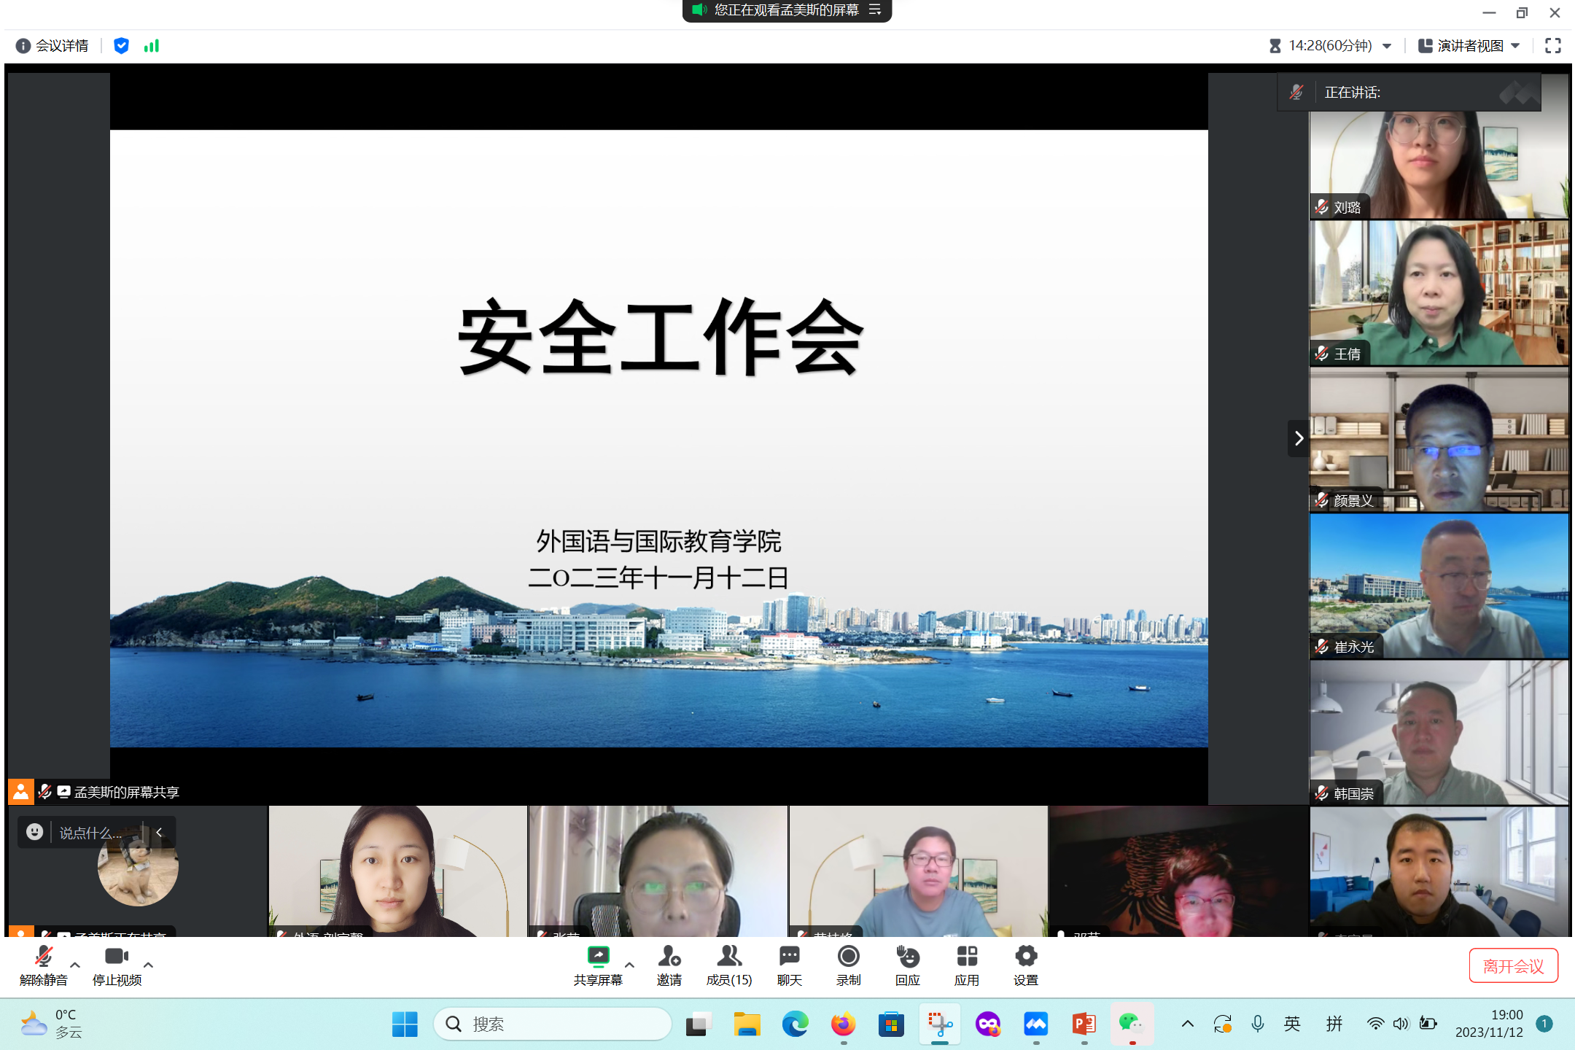The width and height of the screenshot is (1575, 1050).
Task: Collapse the side video panel arrow
Action: pyautogui.click(x=1298, y=438)
